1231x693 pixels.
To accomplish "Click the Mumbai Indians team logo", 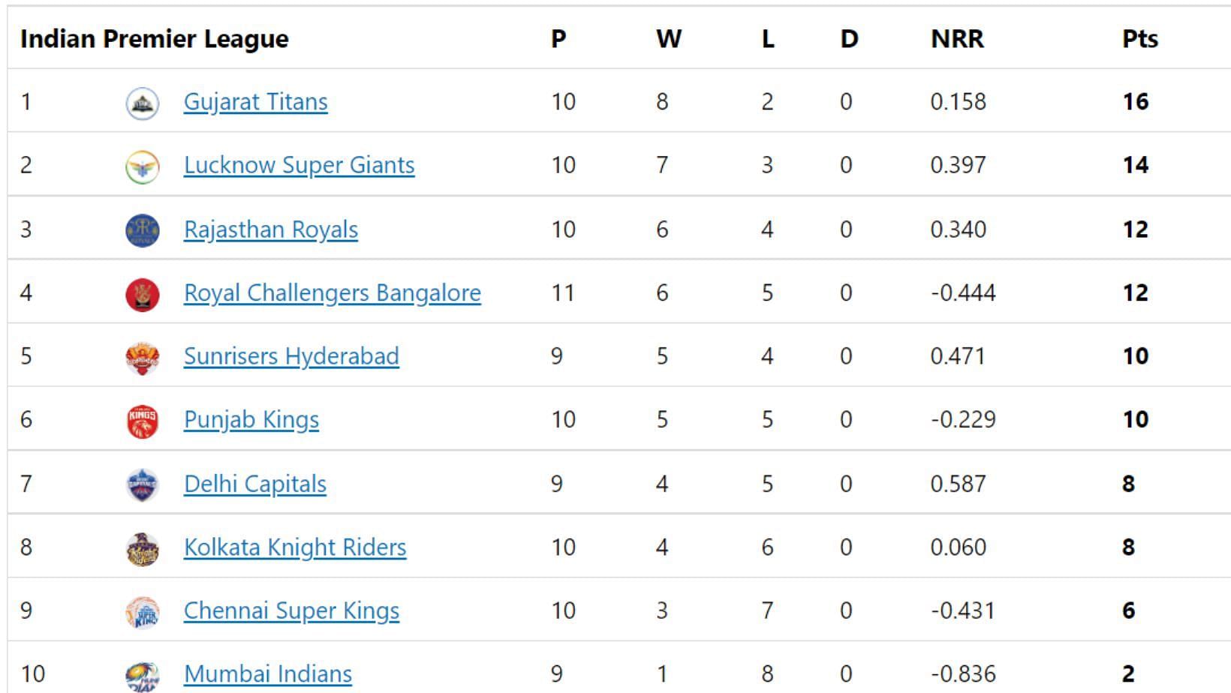I will (x=142, y=676).
